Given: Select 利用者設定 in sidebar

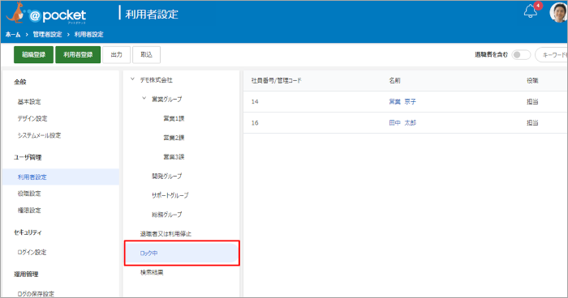Looking at the screenshot, I should tap(61, 177).
